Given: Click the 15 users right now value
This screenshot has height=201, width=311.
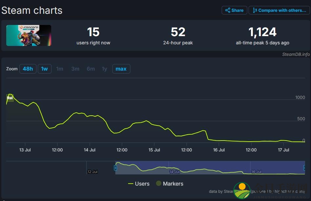Looking at the screenshot, I should point(93,32).
